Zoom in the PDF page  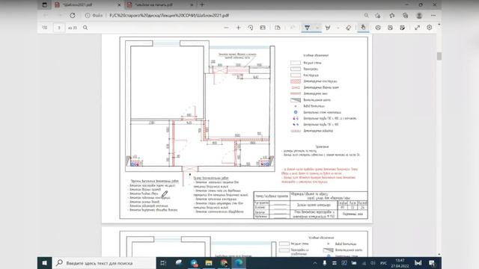click(x=239, y=28)
